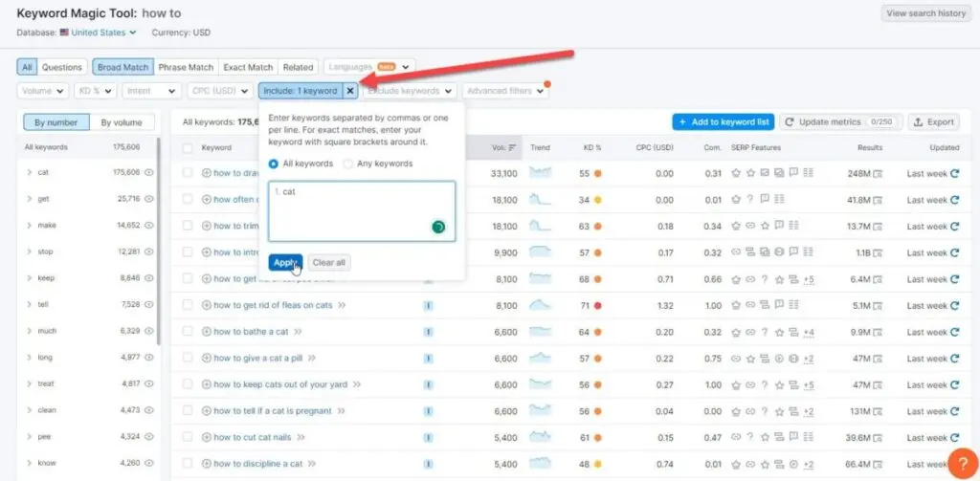Click the eye icon next to 'make' group
Viewport: 980px width, 481px height.
(148, 226)
